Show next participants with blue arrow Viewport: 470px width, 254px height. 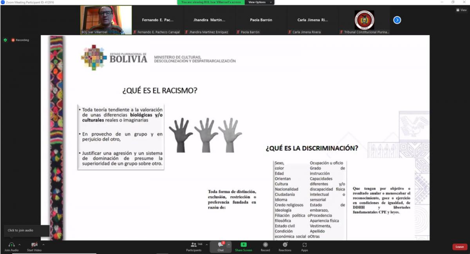pos(397,20)
